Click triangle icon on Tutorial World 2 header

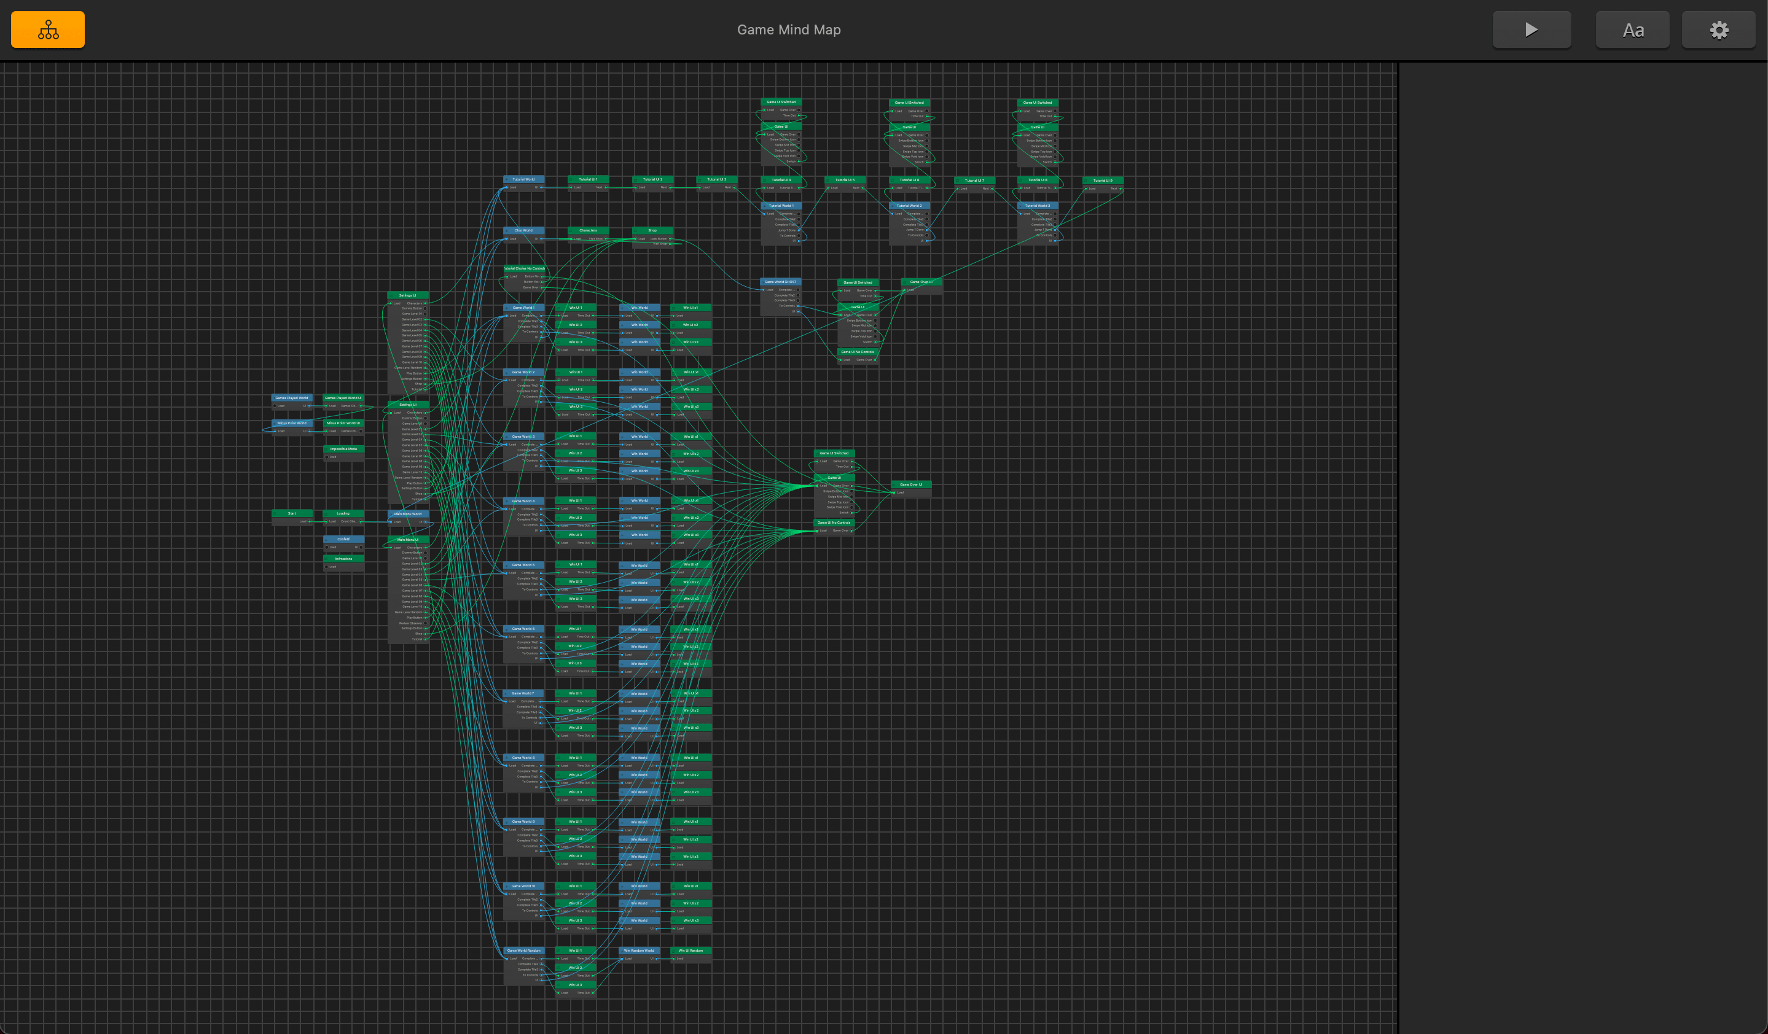click(x=893, y=206)
